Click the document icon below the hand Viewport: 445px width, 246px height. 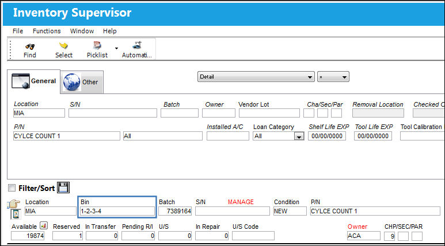[x=16, y=214]
